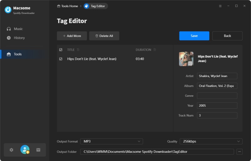Click the headphones Music icon
The width and height of the screenshot is (251, 161).
coord(9,29)
